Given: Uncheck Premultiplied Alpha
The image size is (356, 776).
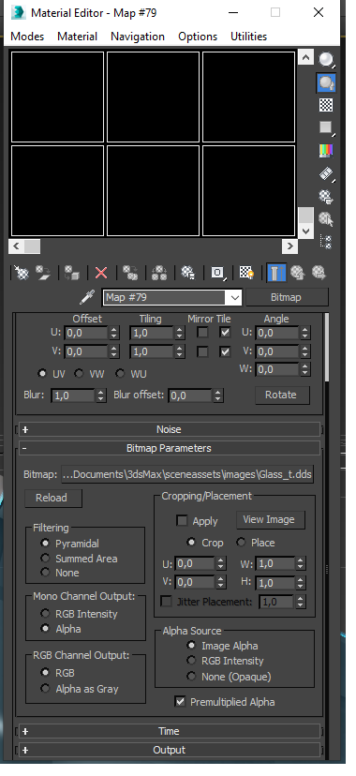Looking at the screenshot, I should coord(180,702).
